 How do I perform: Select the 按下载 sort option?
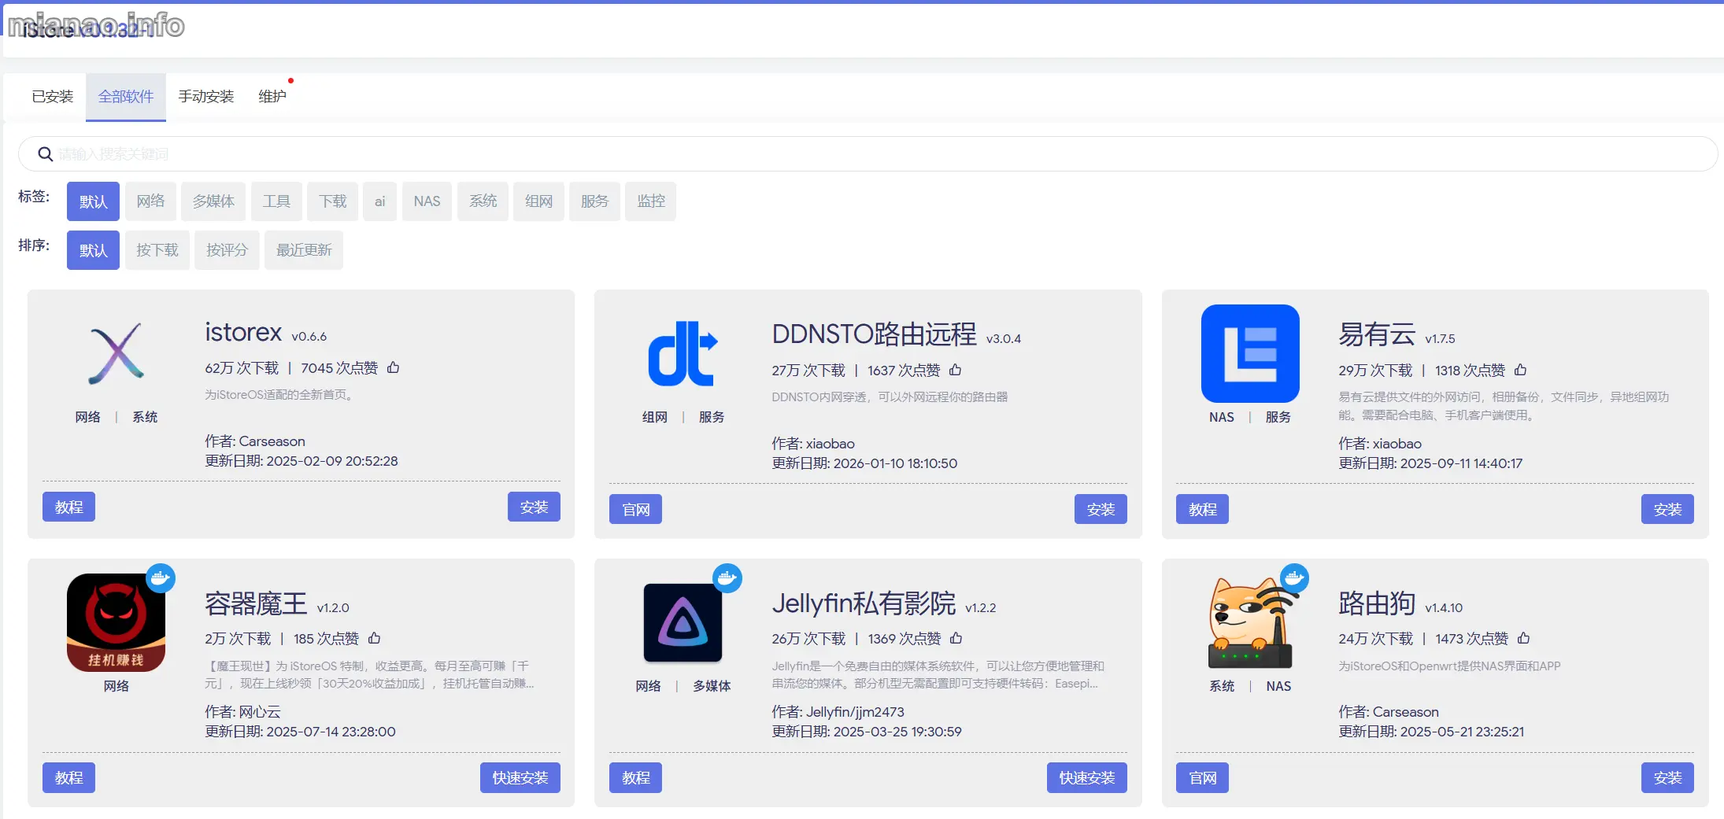tap(157, 249)
